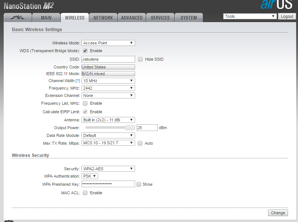
Task: Switch to the MAIN tab
Action: coord(46,18)
